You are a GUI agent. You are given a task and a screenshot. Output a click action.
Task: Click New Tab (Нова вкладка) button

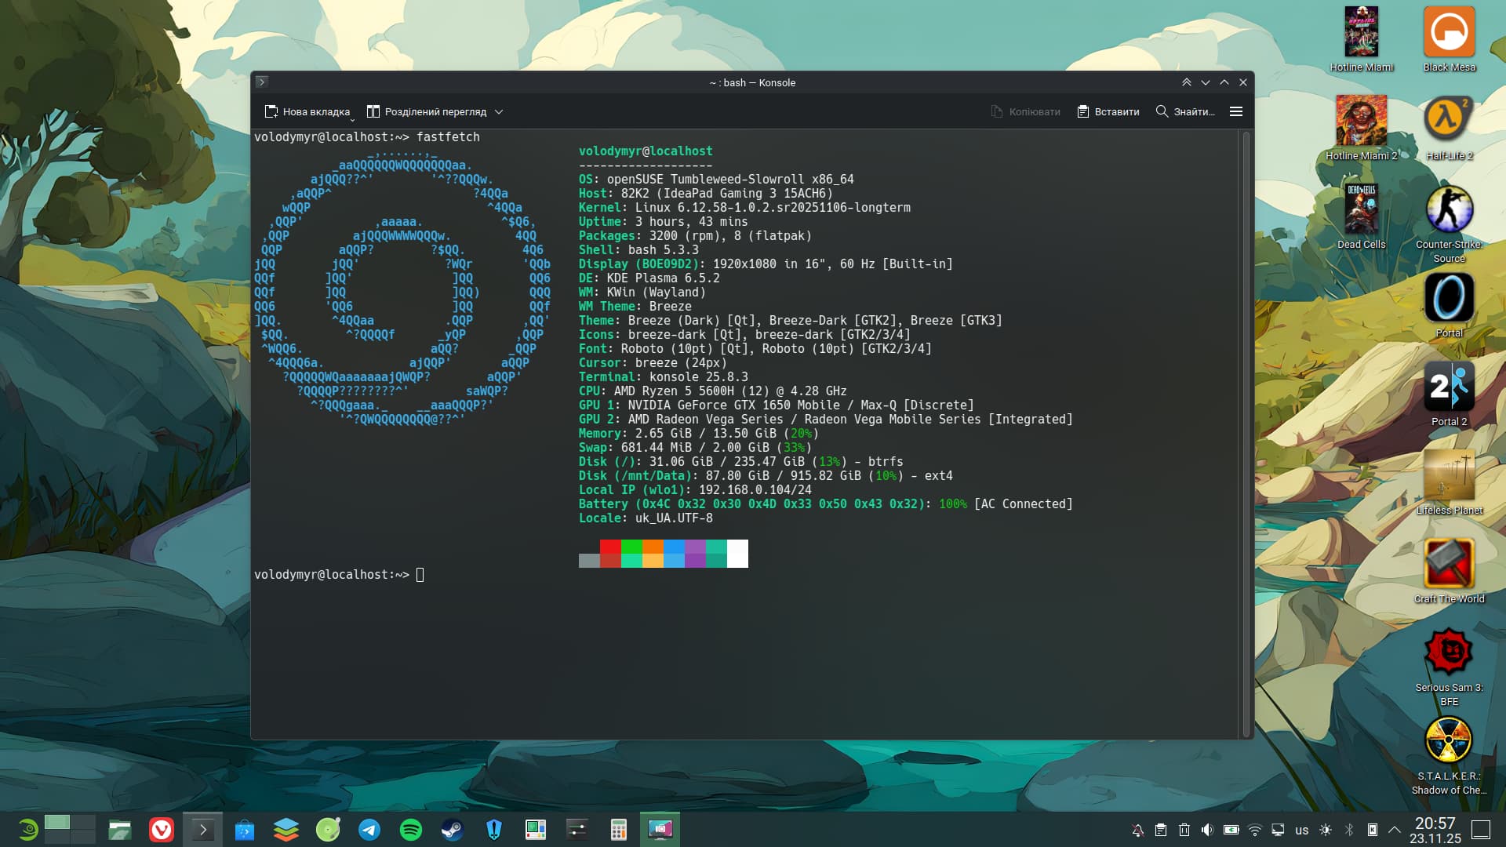(x=307, y=111)
